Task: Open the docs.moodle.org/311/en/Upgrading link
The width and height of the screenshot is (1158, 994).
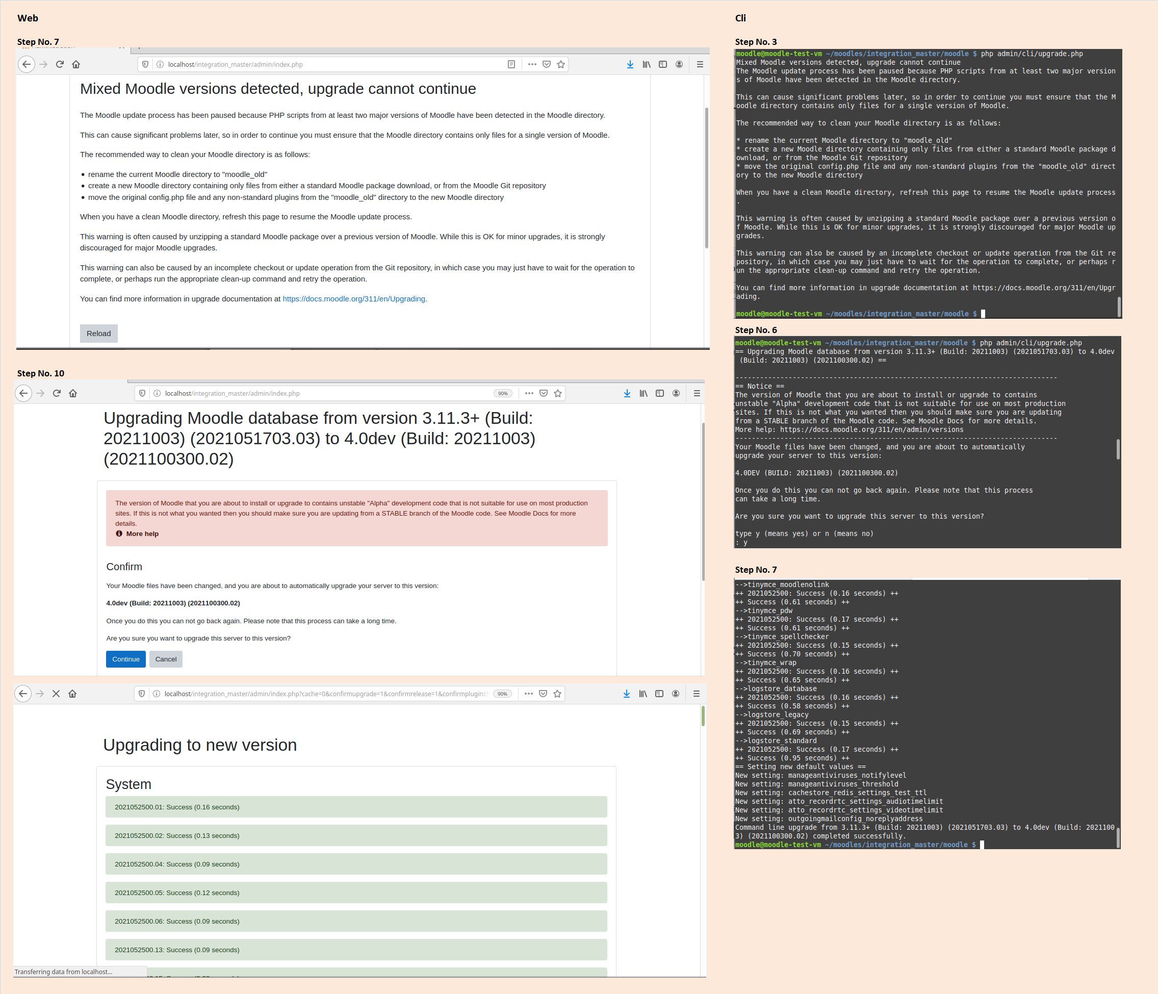Action: pos(354,298)
